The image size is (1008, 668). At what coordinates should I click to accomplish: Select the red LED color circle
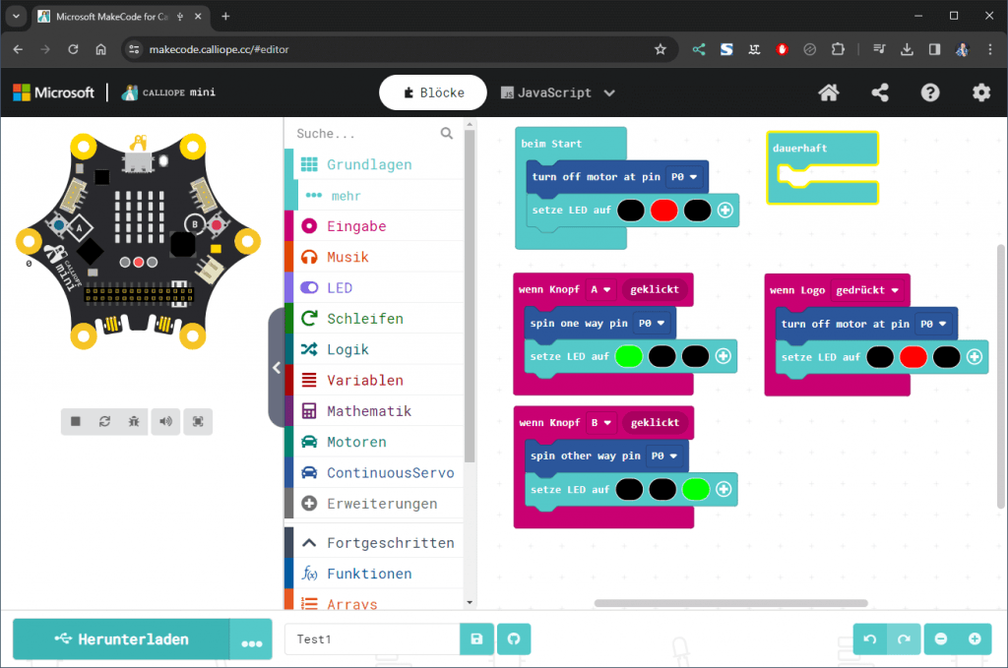coord(663,211)
